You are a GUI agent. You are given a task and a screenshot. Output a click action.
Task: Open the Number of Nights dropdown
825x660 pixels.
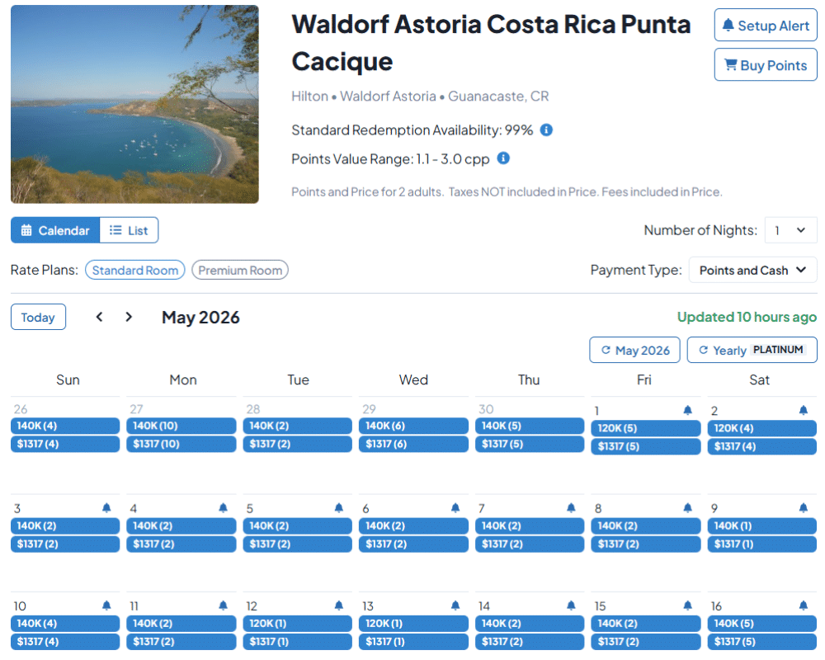(790, 230)
